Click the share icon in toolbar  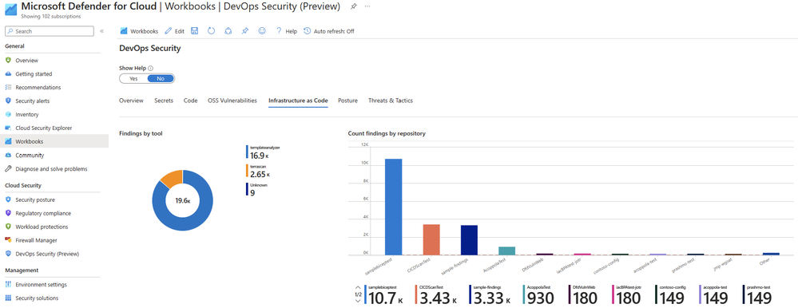(228, 31)
